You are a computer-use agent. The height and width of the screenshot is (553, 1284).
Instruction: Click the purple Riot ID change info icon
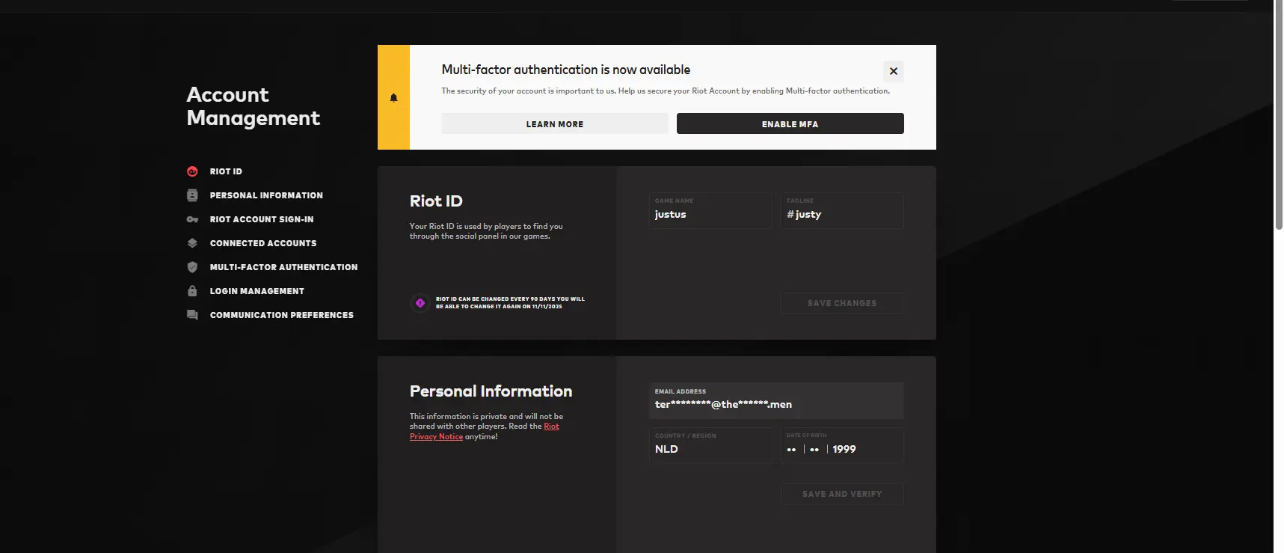[x=420, y=303]
